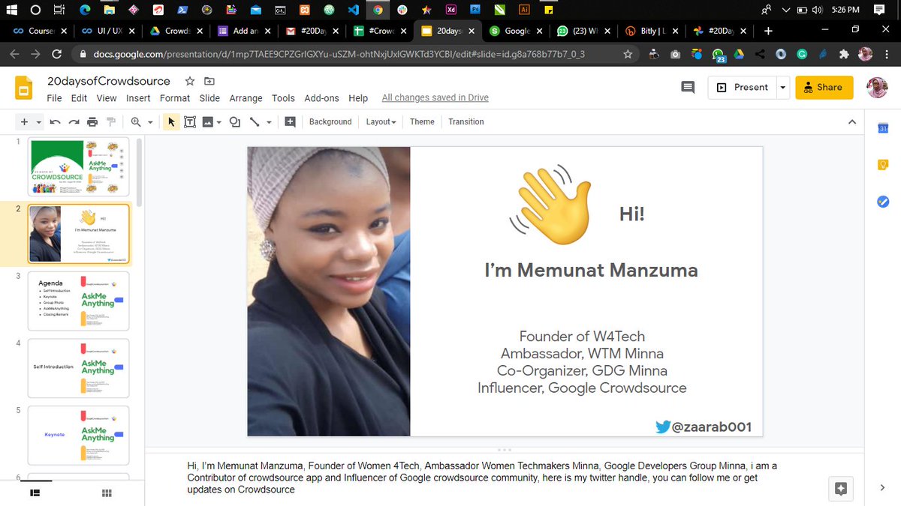Open Google Tasks side panel icon
The width and height of the screenshot is (901, 506).
[x=883, y=201]
